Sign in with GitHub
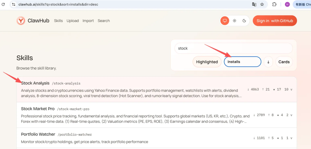The height and width of the screenshot is (149, 311). pos(275,21)
